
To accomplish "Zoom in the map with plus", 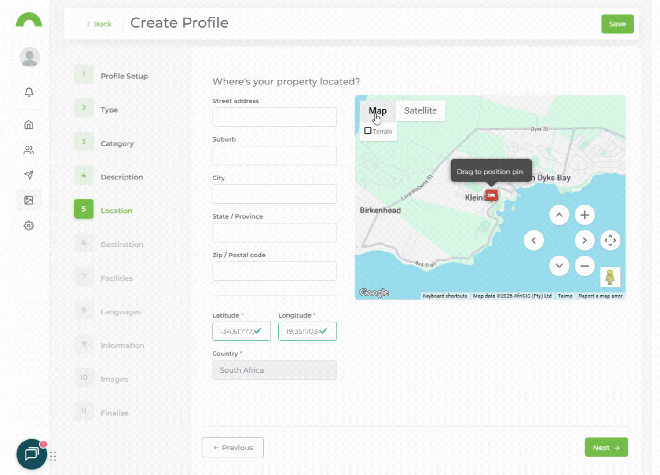I will tap(584, 215).
